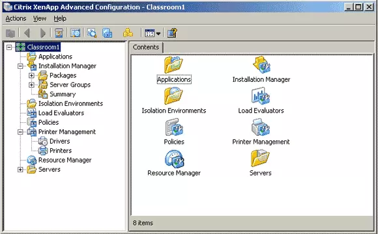Image resolution: width=378 pixels, height=234 pixels.
Task: Click the Resource Manager gauge icon in tree
Action: pos(31,160)
